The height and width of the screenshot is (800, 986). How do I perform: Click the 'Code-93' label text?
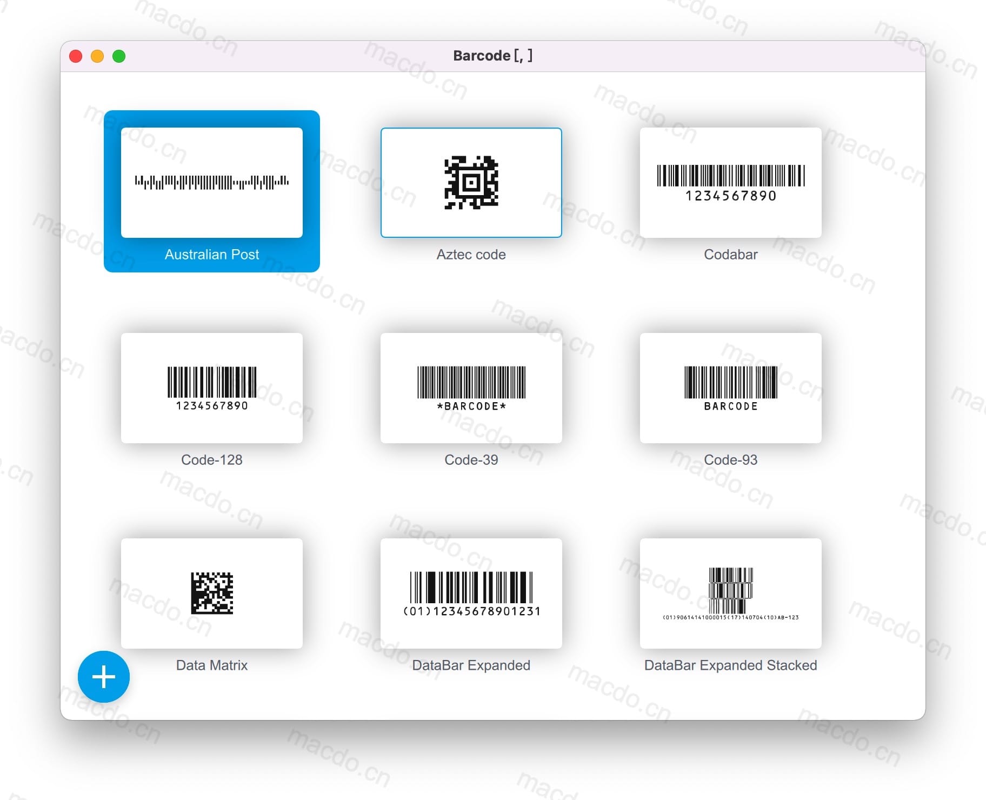731,460
